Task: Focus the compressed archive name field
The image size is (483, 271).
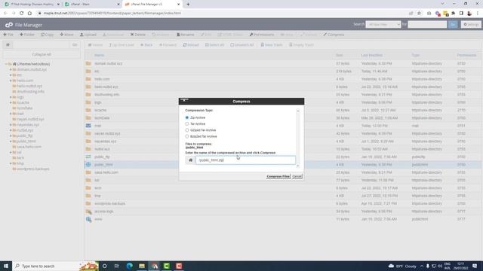Action: 245,160
